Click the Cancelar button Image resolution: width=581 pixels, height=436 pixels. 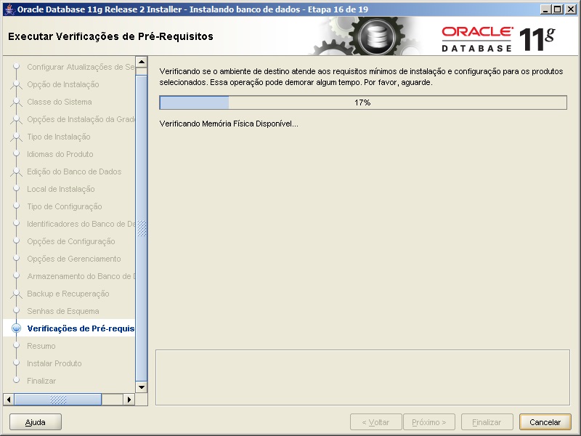pyautogui.click(x=545, y=422)
